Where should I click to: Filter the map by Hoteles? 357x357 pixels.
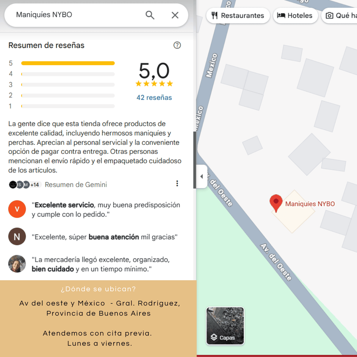pos(295,15)
